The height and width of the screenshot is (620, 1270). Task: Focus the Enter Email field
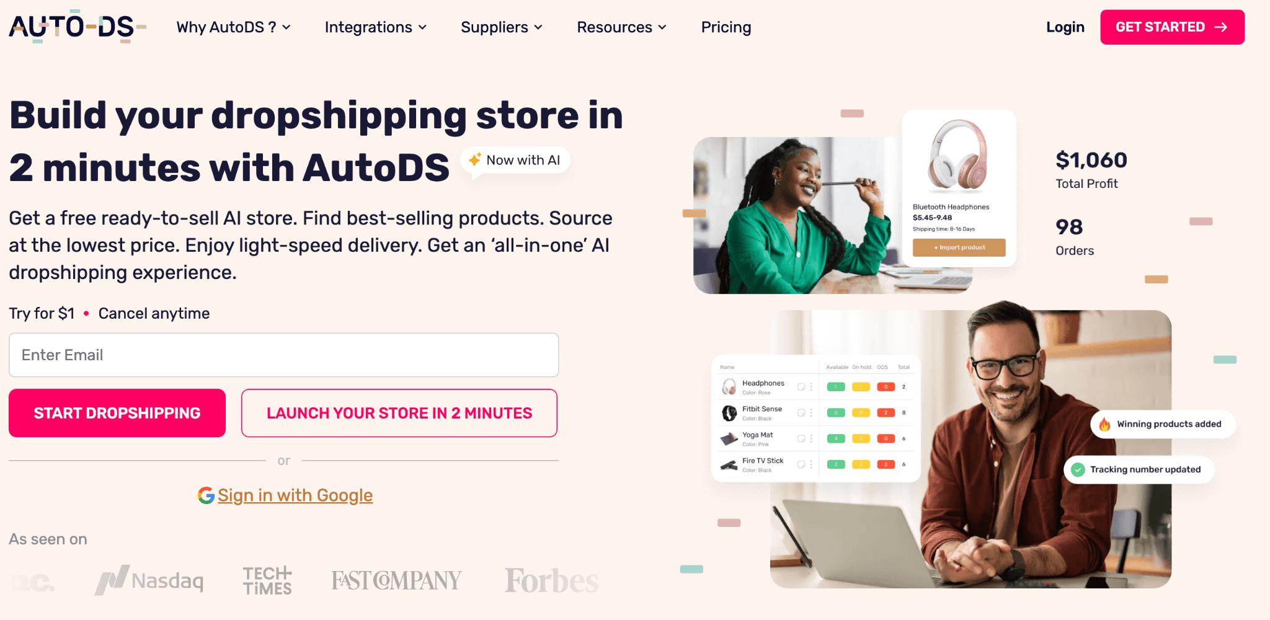pyautogui.click(x=284, y=355)
